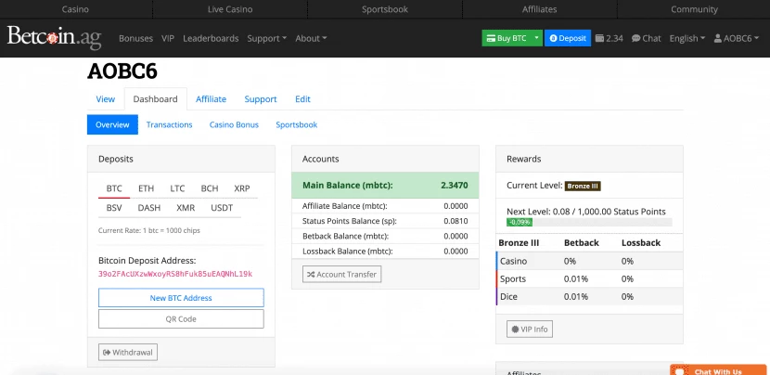Open the AOBC6 user menu
Image resolution: width=770 pixels, height=375 pixels.
click(738, 38)
